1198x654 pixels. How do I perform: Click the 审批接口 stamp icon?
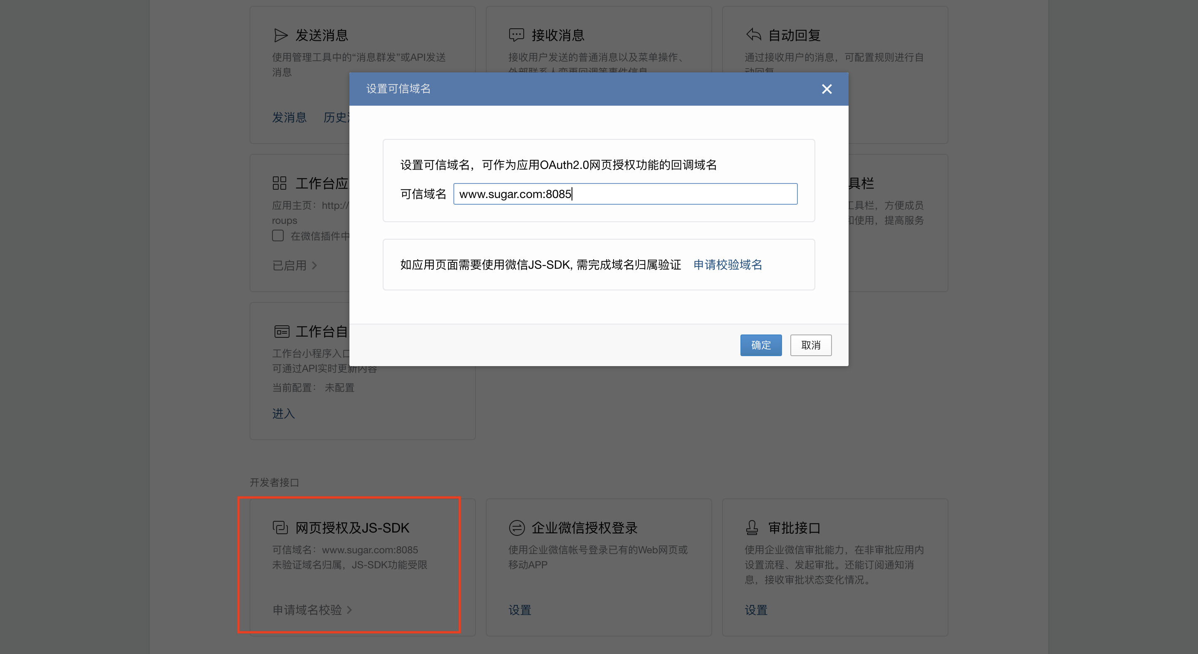(752, 528)
